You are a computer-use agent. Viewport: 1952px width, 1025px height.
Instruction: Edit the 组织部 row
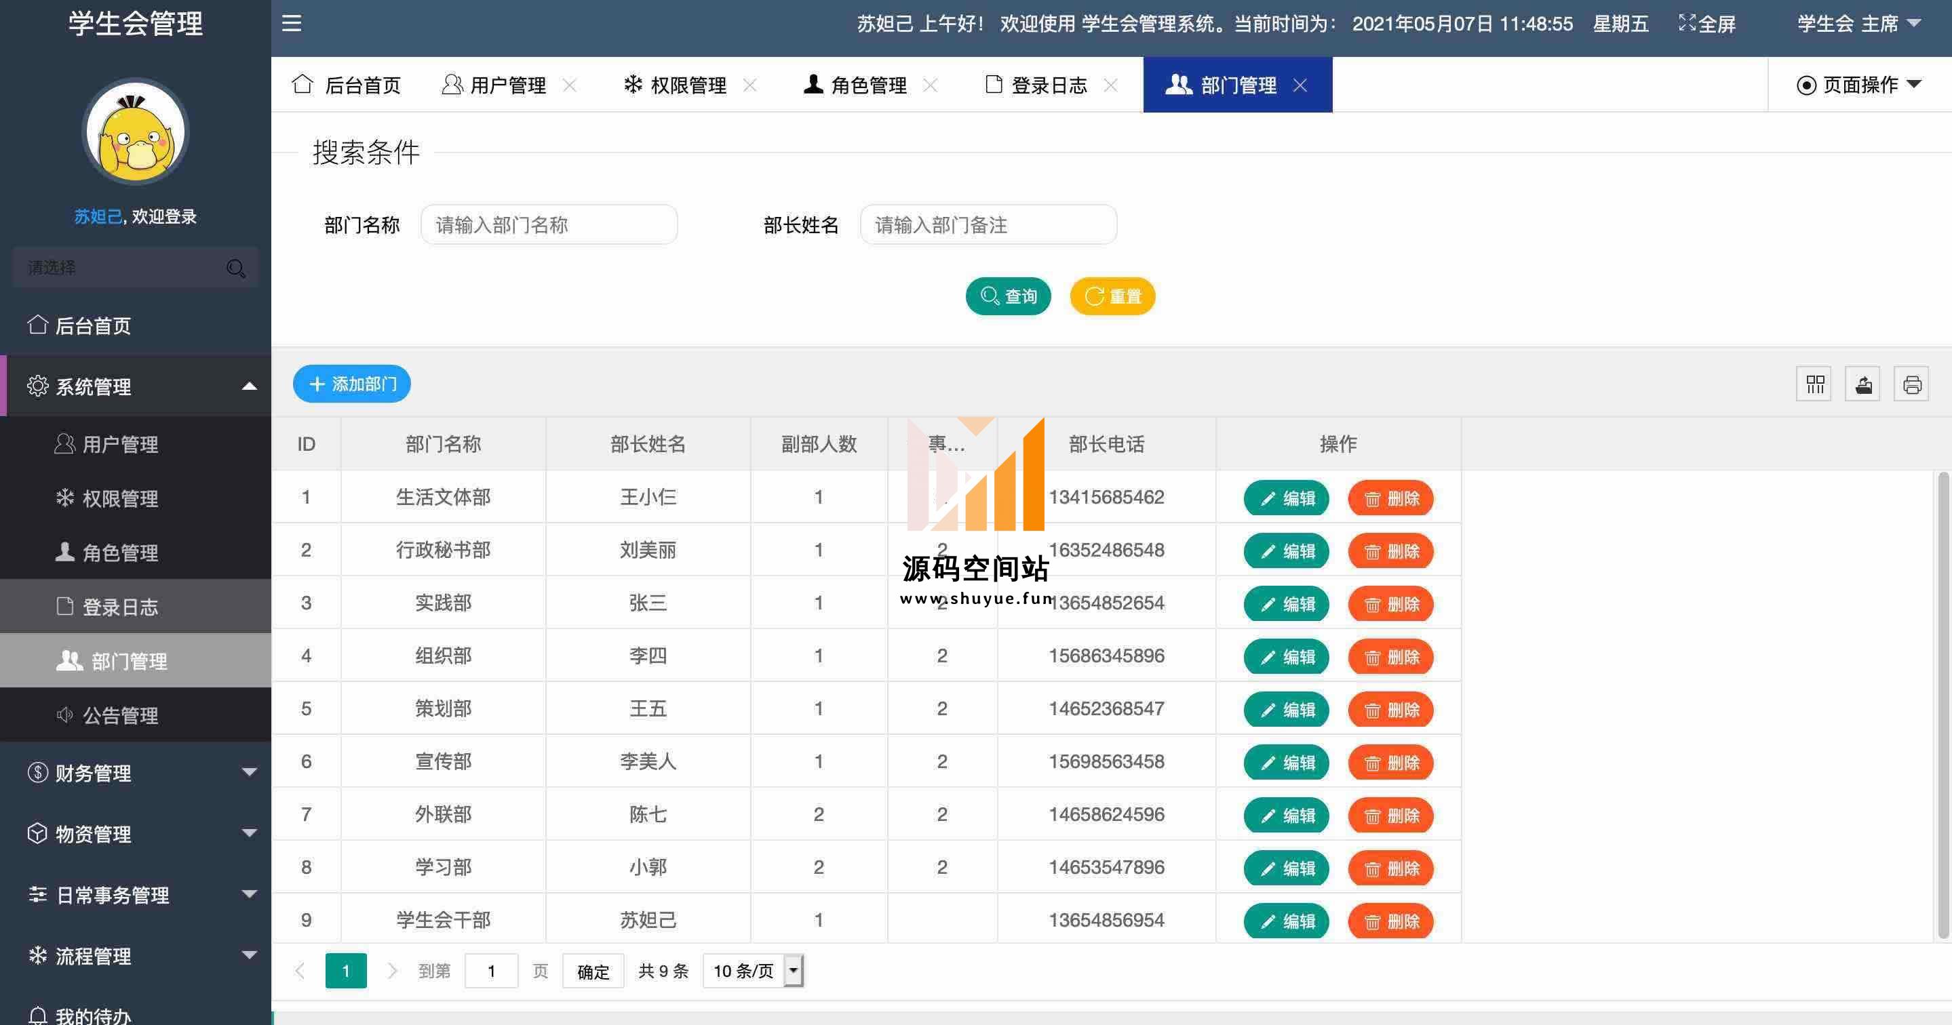coord(1286,657)
